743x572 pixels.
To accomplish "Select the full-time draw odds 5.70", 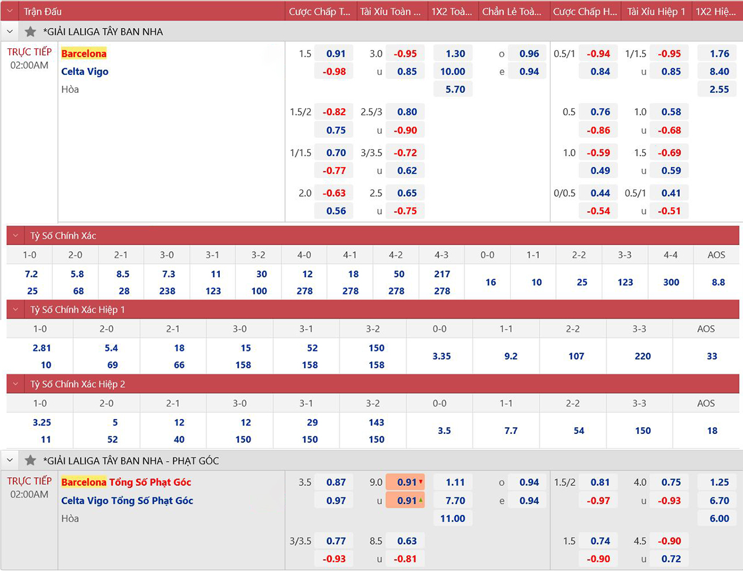I will (x=453, y=90).
